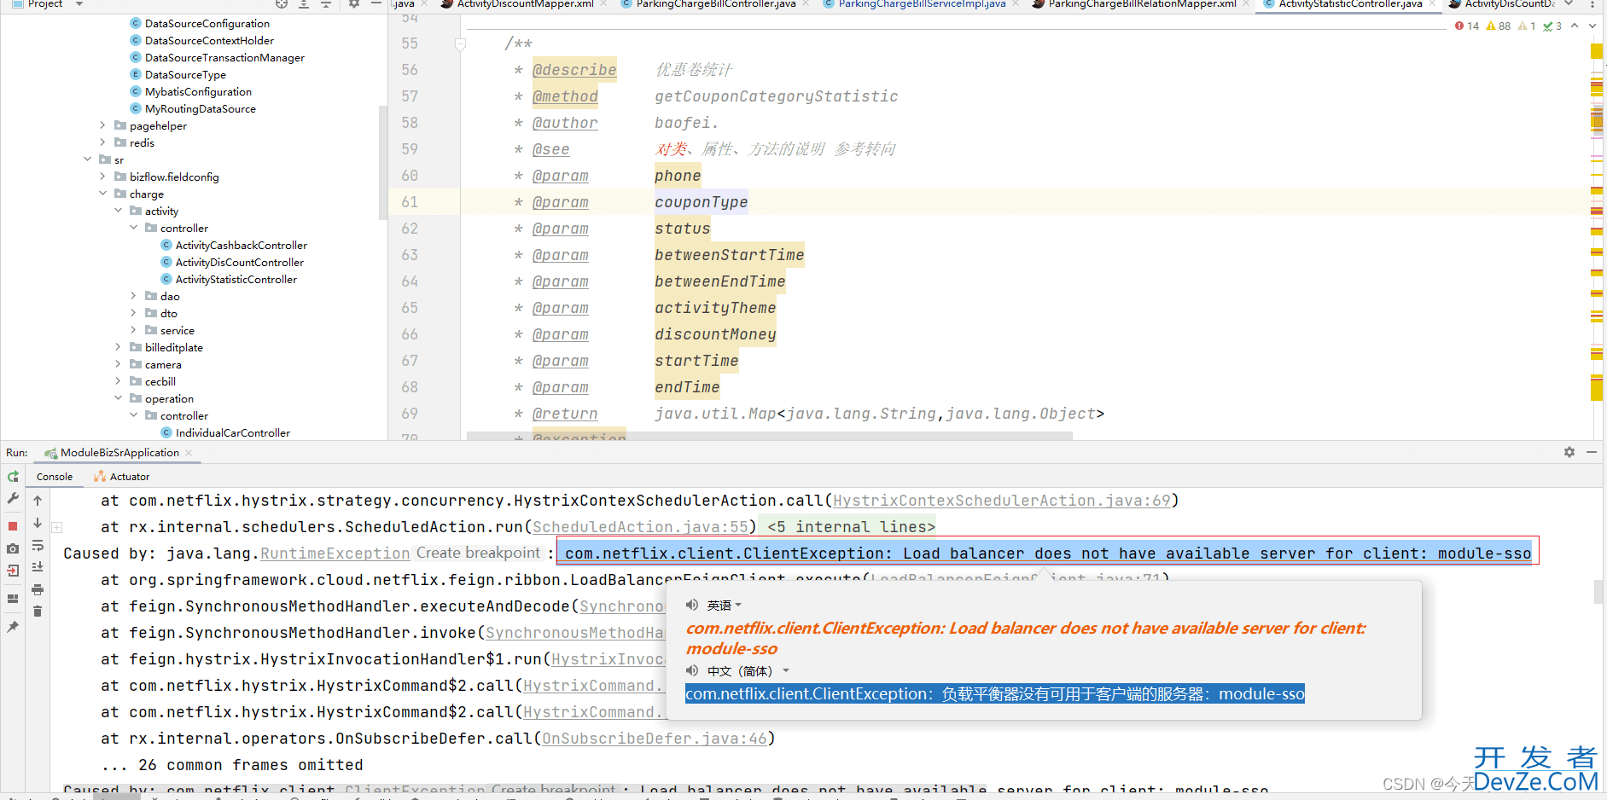Expand the folded internal lines plus icon
This screenshot has width=1607, height=800.
[x=56, y=527]
